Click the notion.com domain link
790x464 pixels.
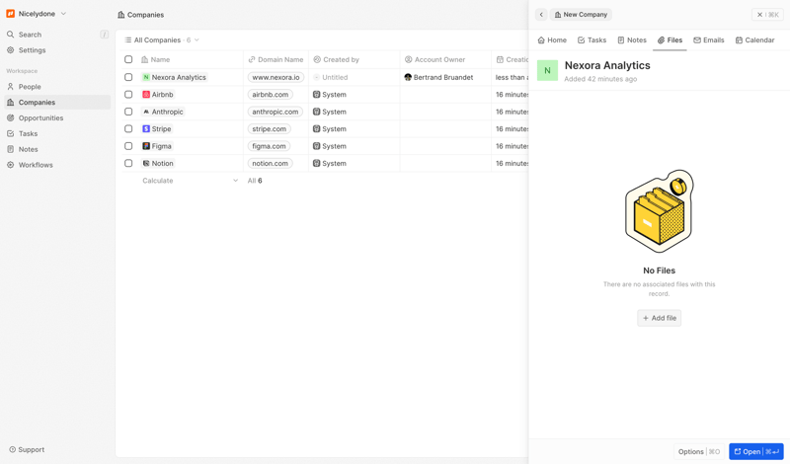click(x=270, y=163)
